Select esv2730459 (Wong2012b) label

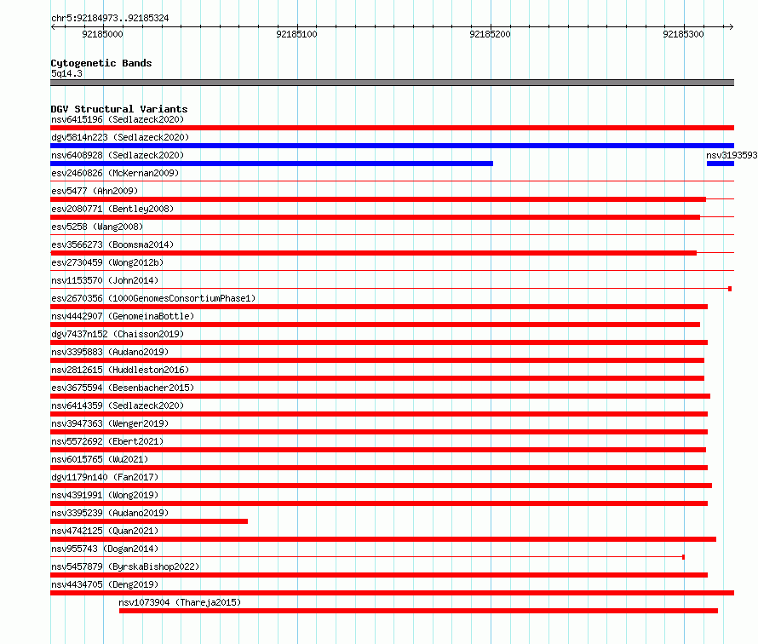pyautogui.click(x=107, y=262)
